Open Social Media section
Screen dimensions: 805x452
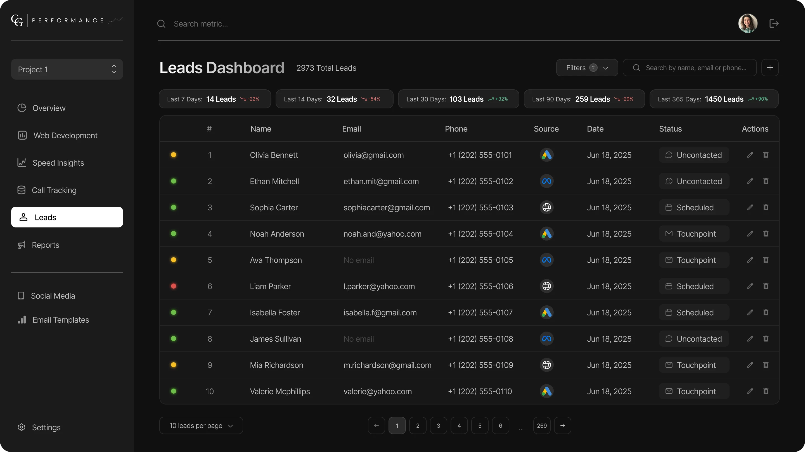[x=46, y=296]
